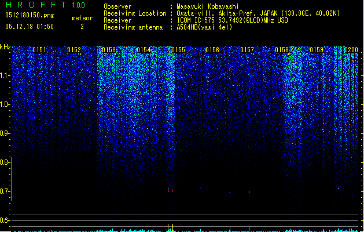Click the meteor echo near 0.7 kHz before 0155
This screenshot has height=232, width=364.
(x=168, y=190)
